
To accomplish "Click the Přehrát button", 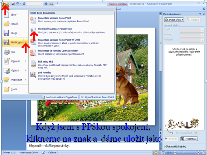I will tap(171, 139).
